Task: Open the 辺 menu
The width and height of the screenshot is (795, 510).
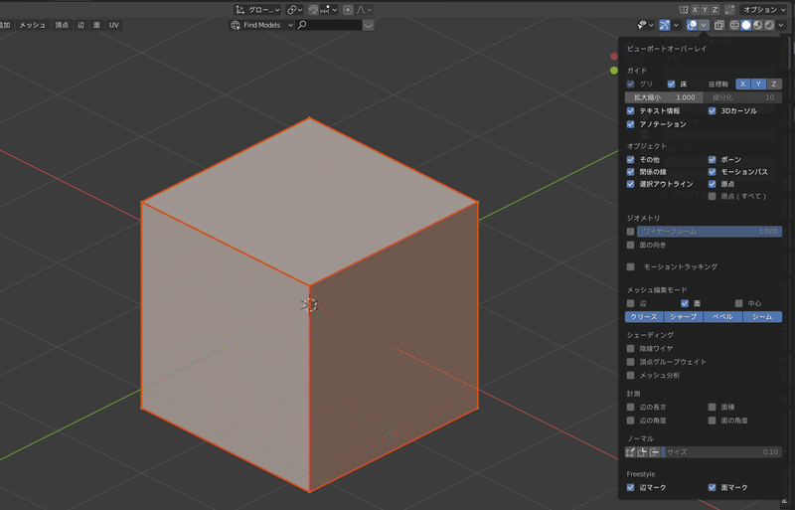Action: (x=80, y=25)
